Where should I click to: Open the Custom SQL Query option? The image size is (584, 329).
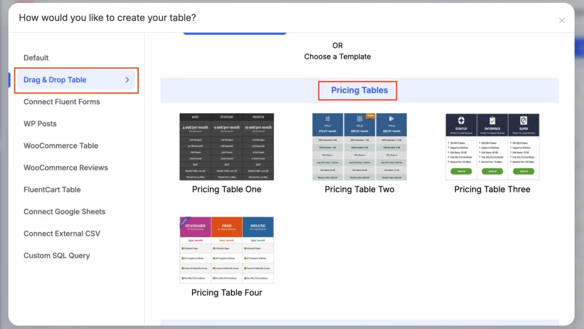pos(56,255)
